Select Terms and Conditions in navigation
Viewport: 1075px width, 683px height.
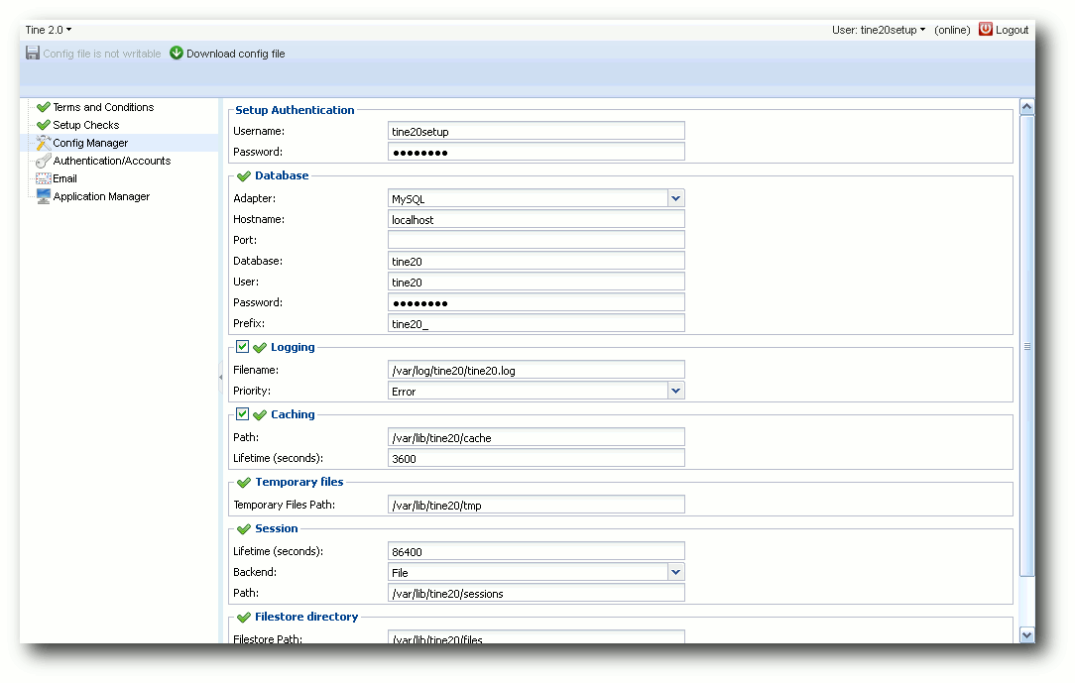(103, 107)
